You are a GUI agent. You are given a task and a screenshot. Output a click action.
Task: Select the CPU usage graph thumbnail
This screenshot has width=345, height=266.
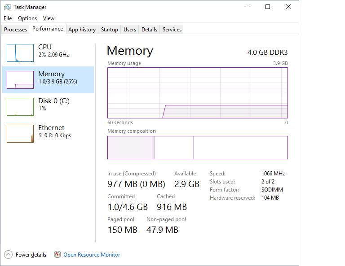click(x=20, y=53)
